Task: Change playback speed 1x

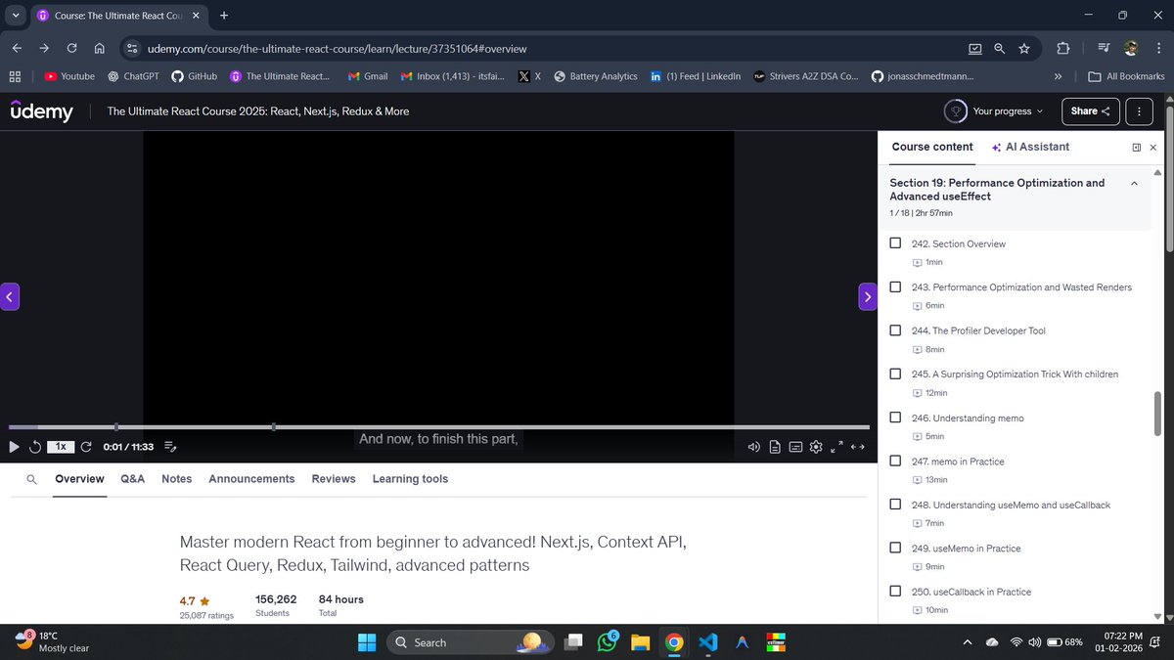Action: pos(61,447)
